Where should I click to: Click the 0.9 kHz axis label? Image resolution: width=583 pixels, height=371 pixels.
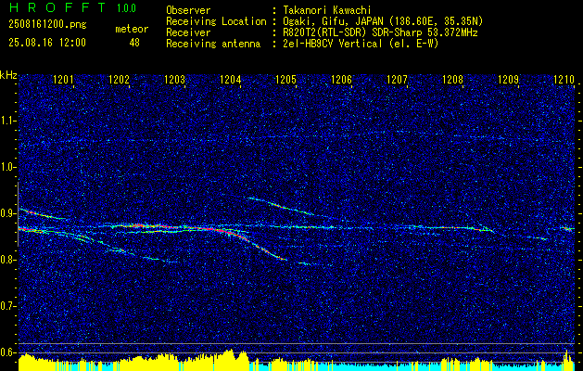click(8, 213)
